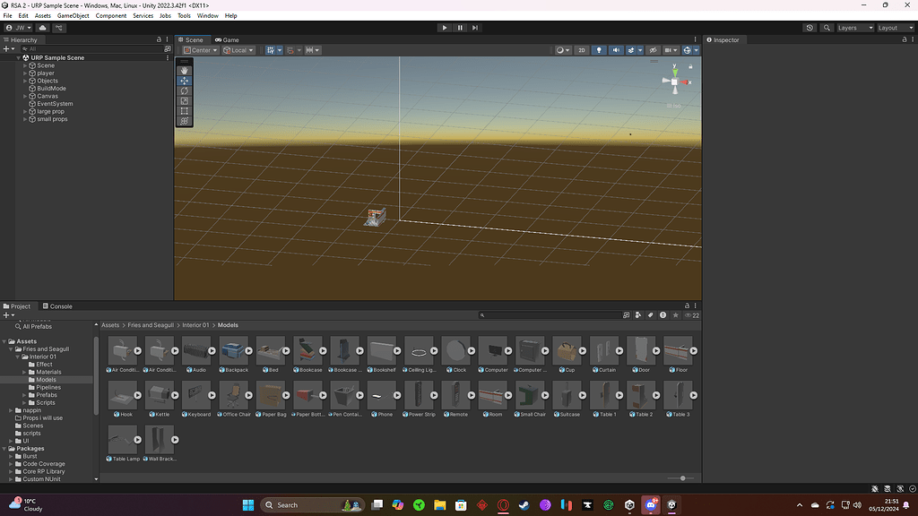918x516 pixels.
Task: Expand the small props GameObject
Action: pyautogui.click(x=27, y=118)
